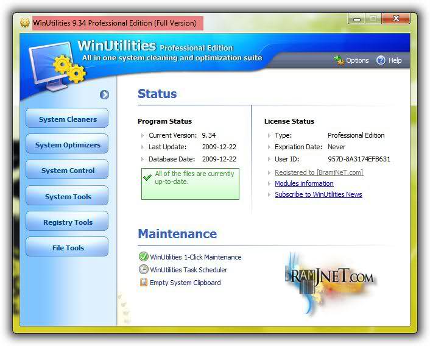Click the 1-Click Maintenance green check icon

click(x=143, y=256)
